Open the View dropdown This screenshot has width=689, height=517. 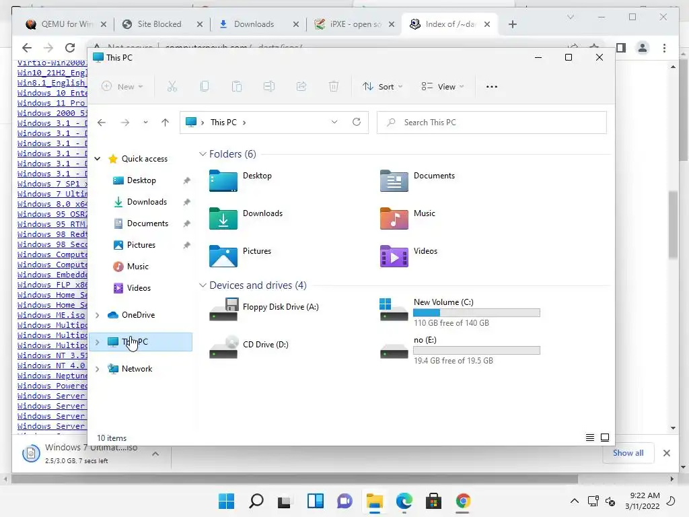443,87
